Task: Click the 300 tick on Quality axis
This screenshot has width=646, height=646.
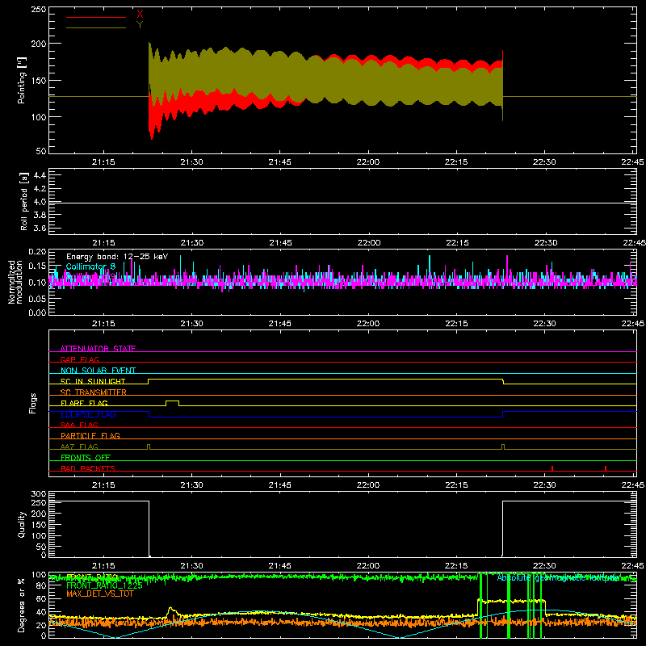Action: (x=38, y=494)
